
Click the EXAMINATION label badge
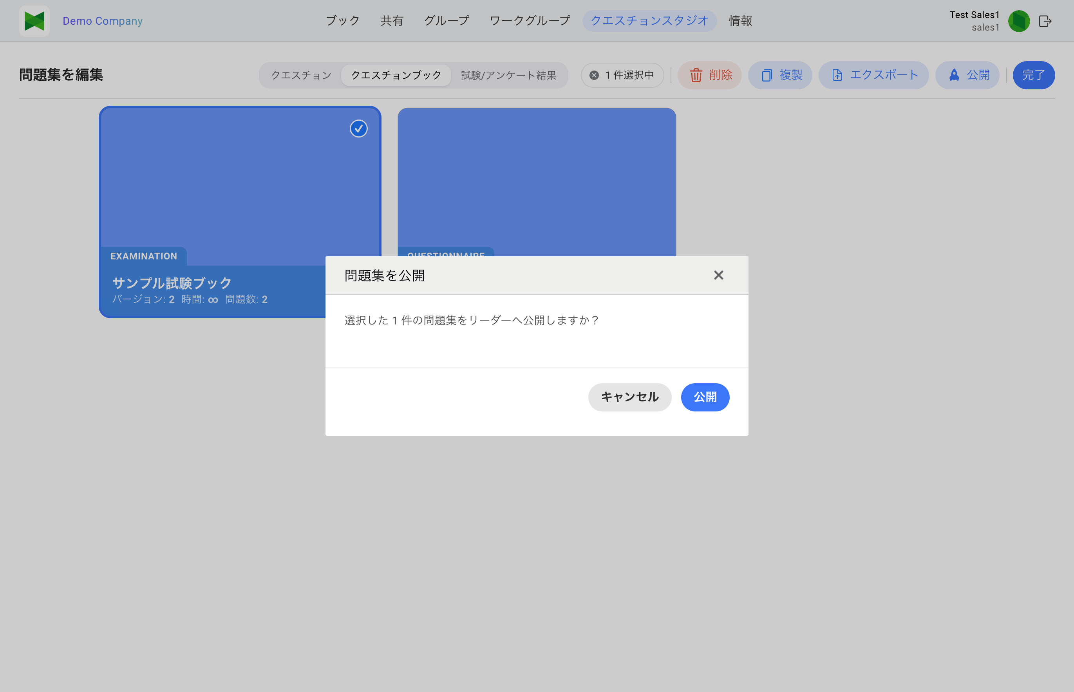[x=144, y=256]
